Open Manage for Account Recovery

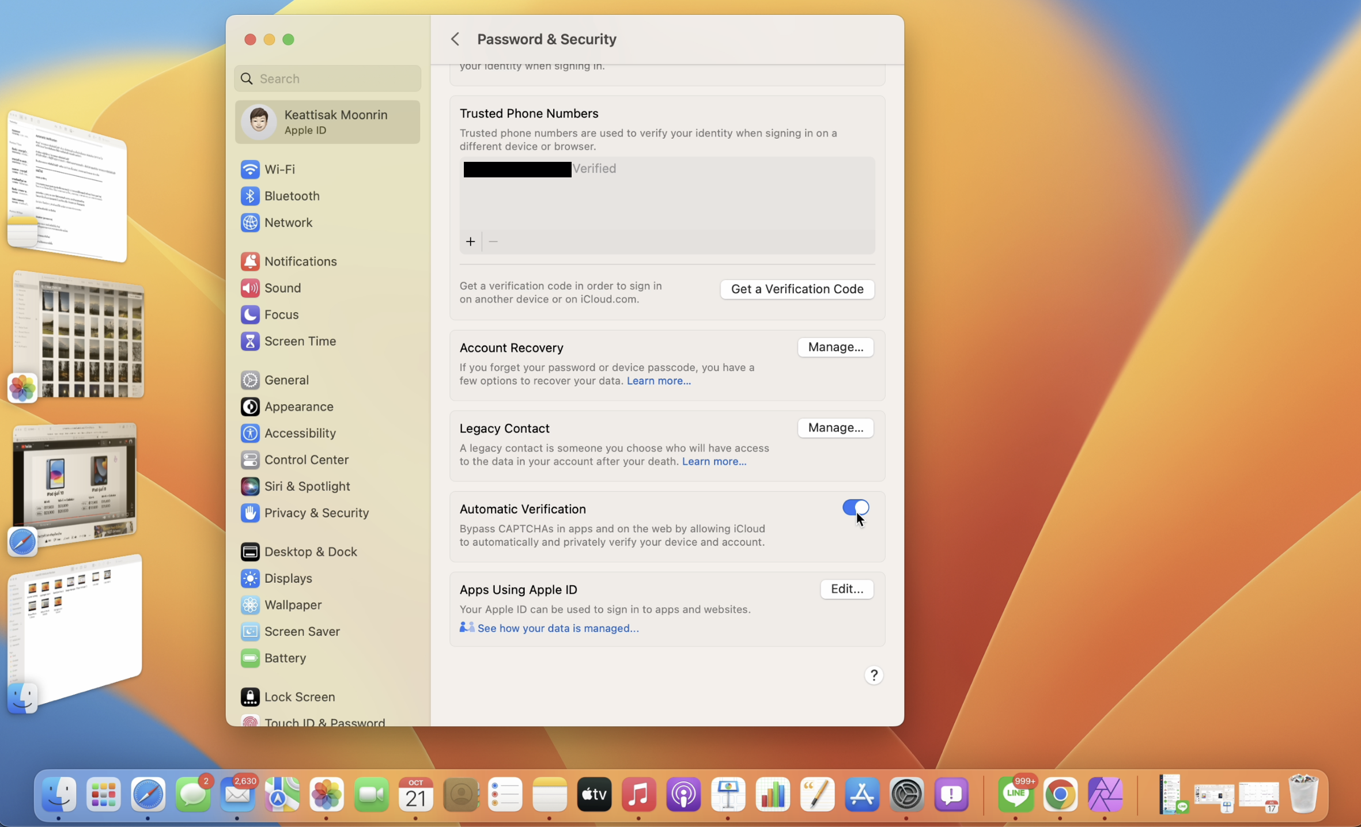click(x=835, y=347)
